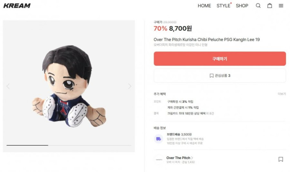Go to the HOME menu
Screen dimensions: 290x172
[x=204, y=6]
